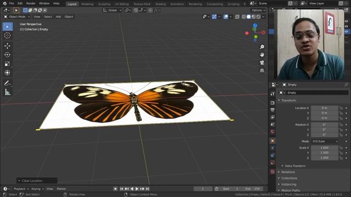
Task: Open the Physics properties tab
Action: (x=273, y=148)
